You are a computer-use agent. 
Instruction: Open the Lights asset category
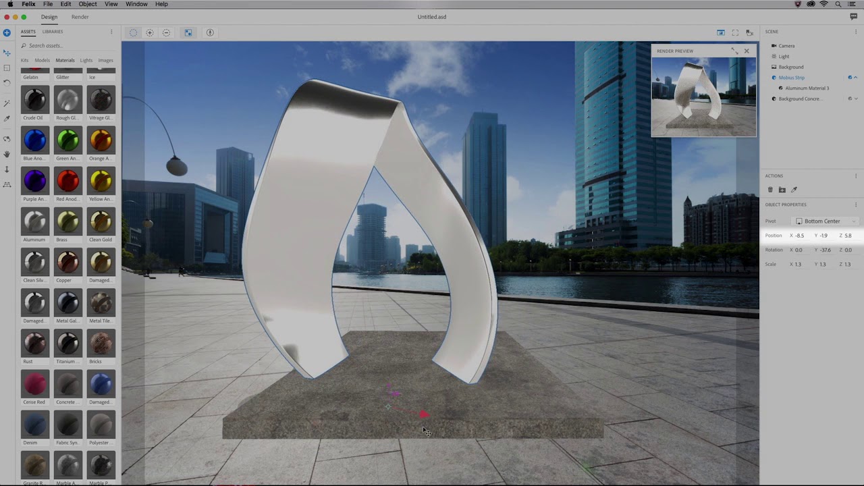[x=86, y=60]
